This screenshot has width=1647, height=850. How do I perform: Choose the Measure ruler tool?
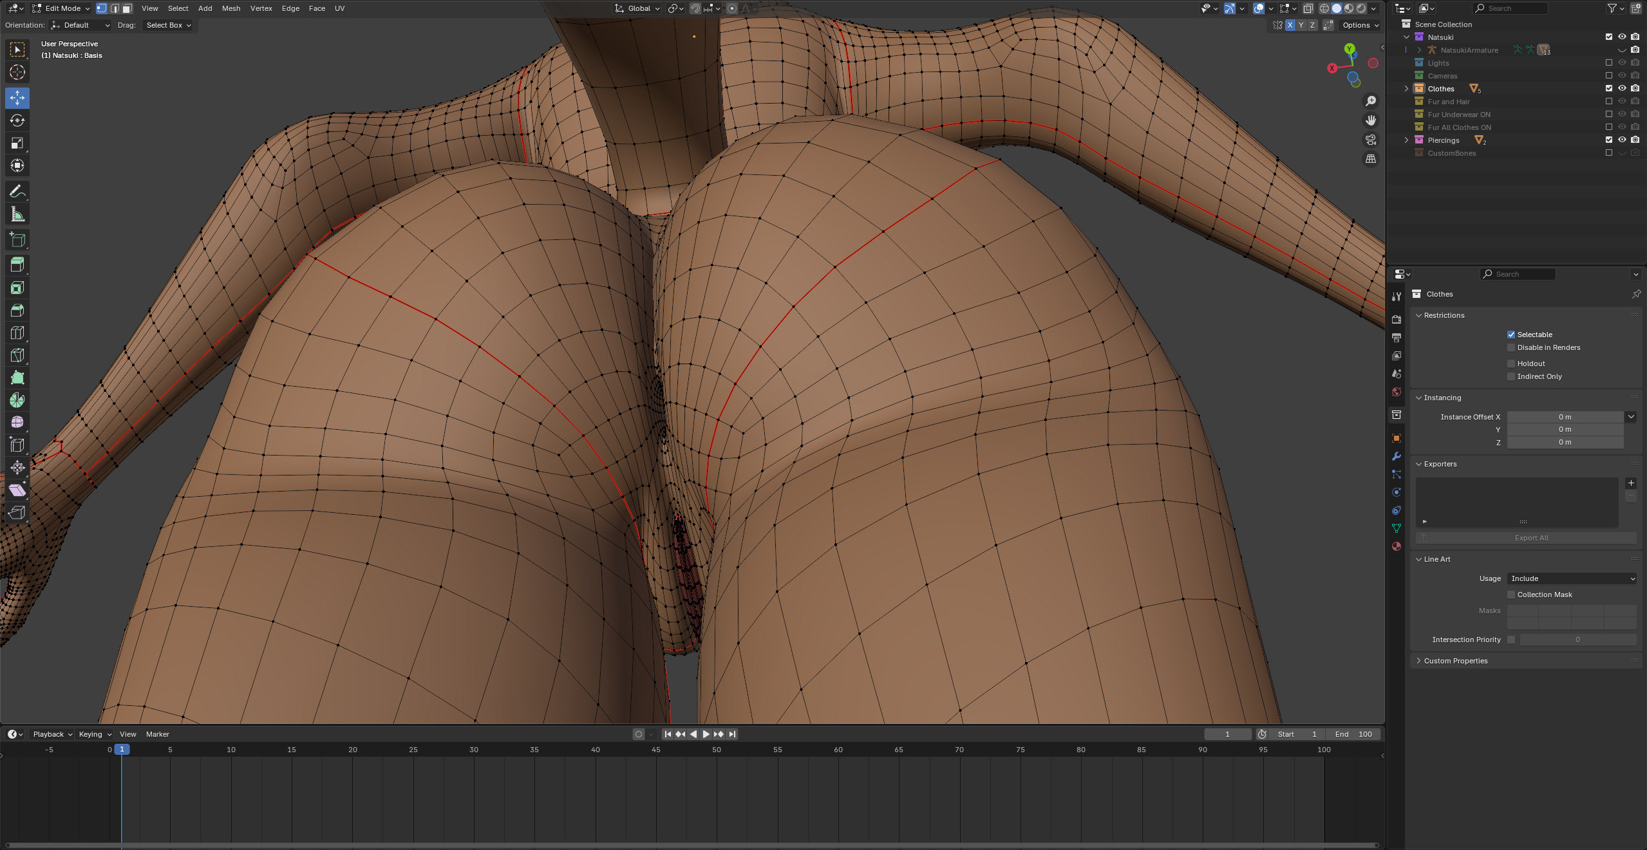pos(17,214)
